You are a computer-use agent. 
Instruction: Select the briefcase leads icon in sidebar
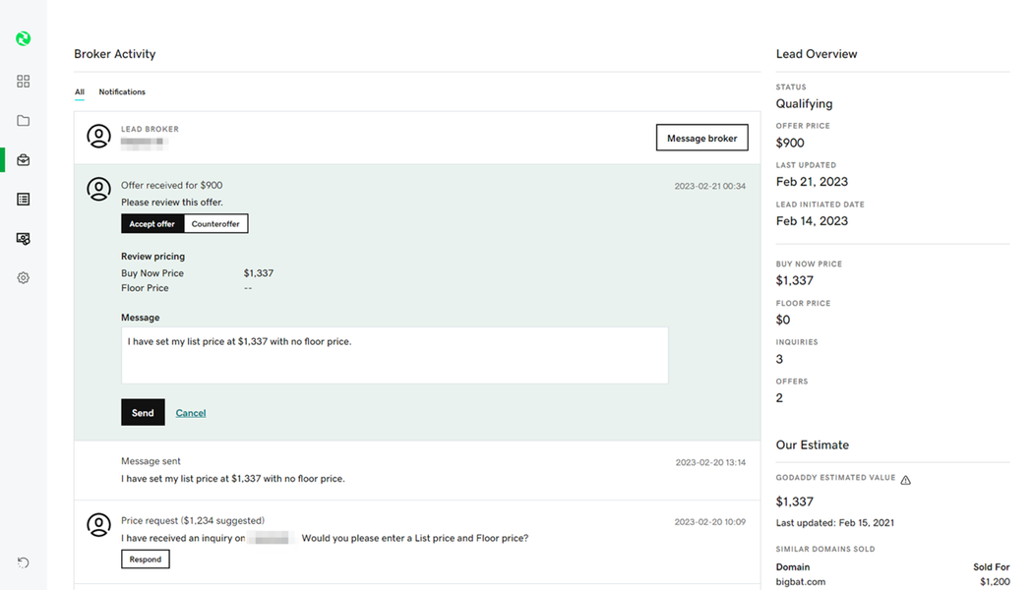click(23, 160)
